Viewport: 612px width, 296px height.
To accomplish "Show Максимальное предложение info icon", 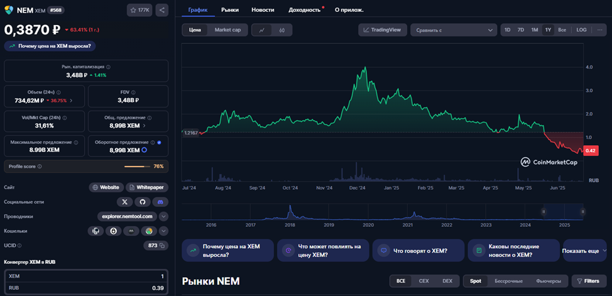I will (x=76, y=143).
